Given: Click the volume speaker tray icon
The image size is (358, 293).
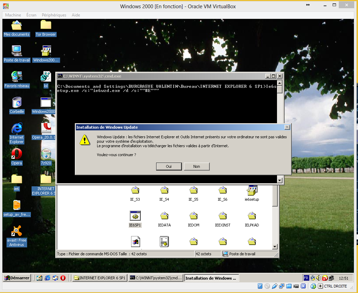Looking at the screenshot, I should coord(319,278).
